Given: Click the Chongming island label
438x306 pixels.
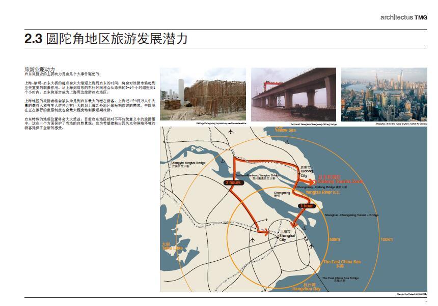Looking at the screenshot, I should coord(282,194).
